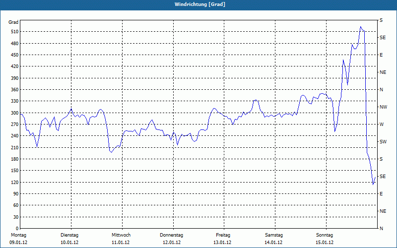This screenshot has width=397, height=248.
Task: Click the "NW" compass direction label
Action: 383,107
